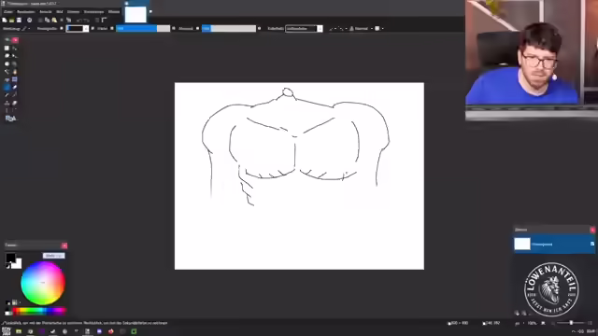
Task: Increase Härte with plus button
Action: click(x=174, y=29)
